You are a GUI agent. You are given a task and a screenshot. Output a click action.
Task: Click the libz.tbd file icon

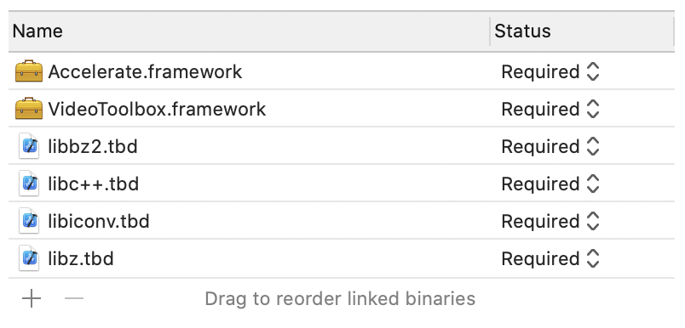[x=29, y=259]
